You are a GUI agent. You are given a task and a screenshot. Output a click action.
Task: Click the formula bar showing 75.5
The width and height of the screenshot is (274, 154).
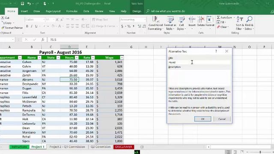161,40
